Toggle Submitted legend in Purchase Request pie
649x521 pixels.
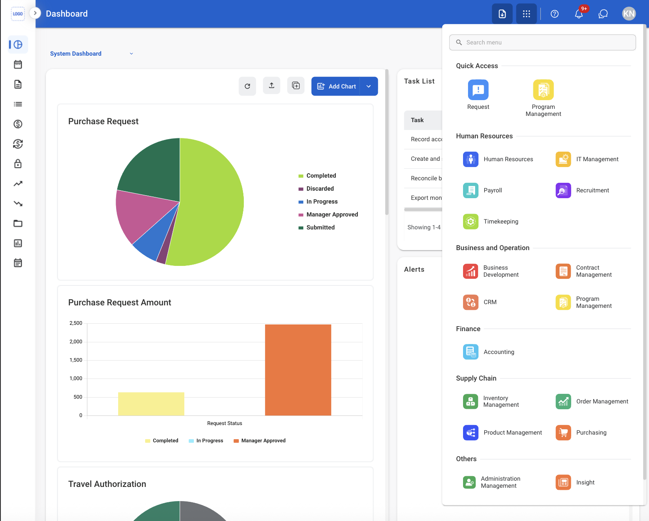(317, 227)
